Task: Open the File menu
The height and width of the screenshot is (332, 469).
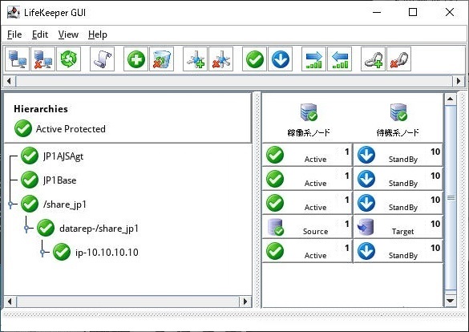Action: [x=14, y=34]
